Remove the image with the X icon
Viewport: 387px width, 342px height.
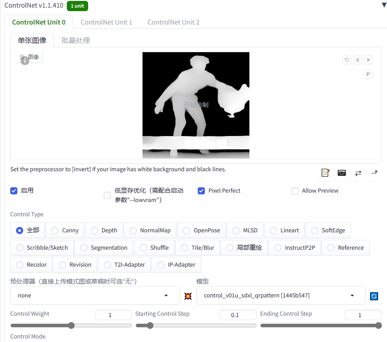pyautogui.click(x=368, y=60)
